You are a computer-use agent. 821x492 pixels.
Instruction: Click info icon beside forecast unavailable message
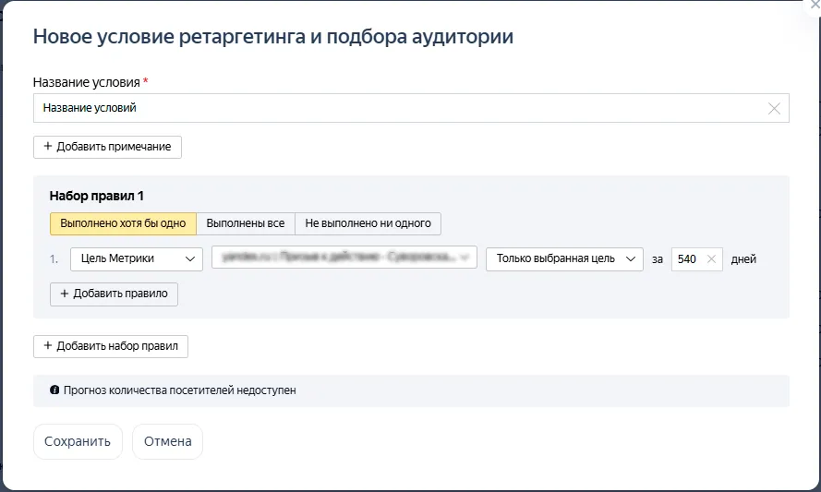click(x=54, y=390)
